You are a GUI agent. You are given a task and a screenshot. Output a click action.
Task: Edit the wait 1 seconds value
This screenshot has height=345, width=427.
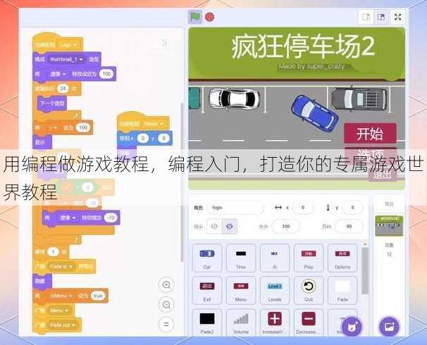click(54, 251)
